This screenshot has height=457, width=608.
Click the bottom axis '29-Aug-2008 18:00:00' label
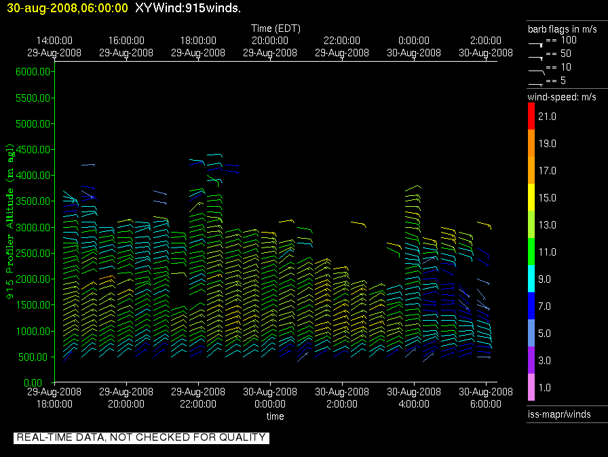pos(54,398)
